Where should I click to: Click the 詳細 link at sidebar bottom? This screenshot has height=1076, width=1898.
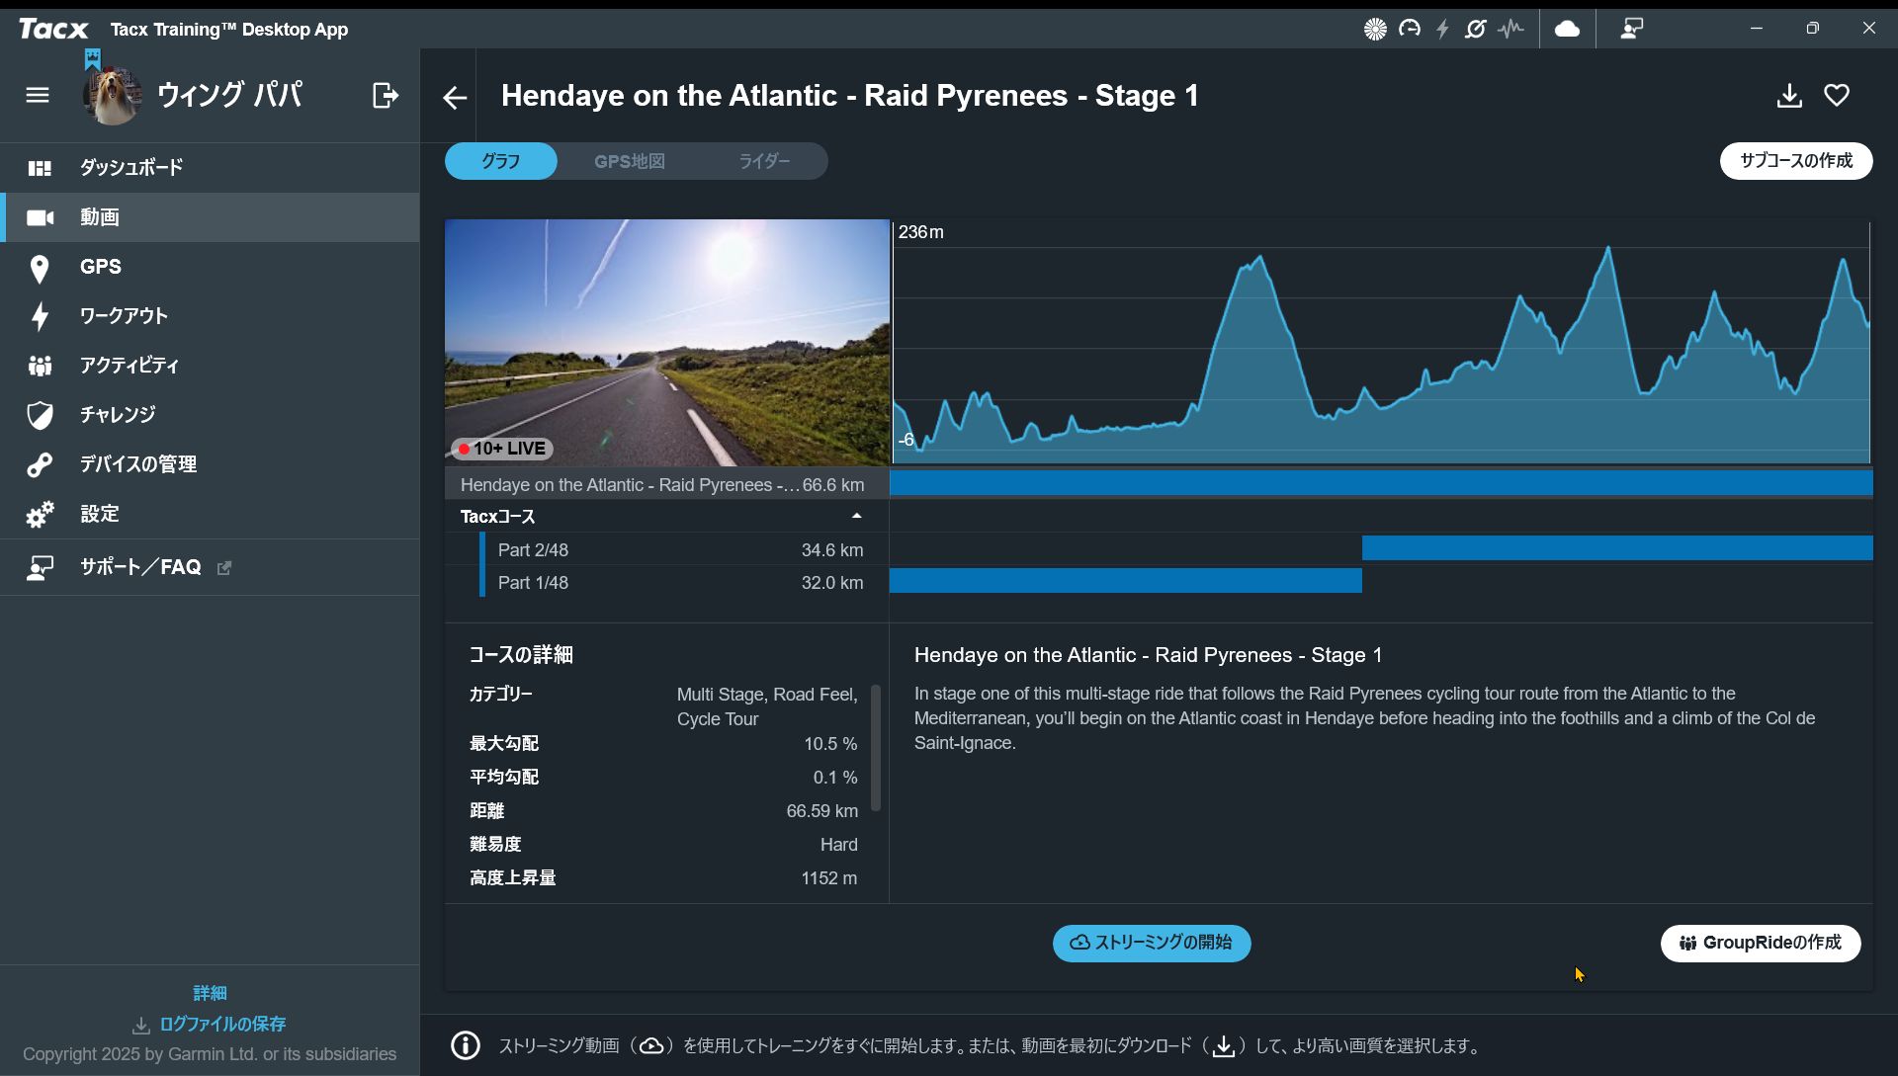click(210, 993)
